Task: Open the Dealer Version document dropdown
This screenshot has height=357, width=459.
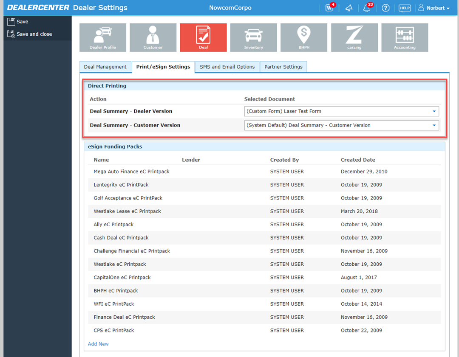Action: [x=341, y=111]
